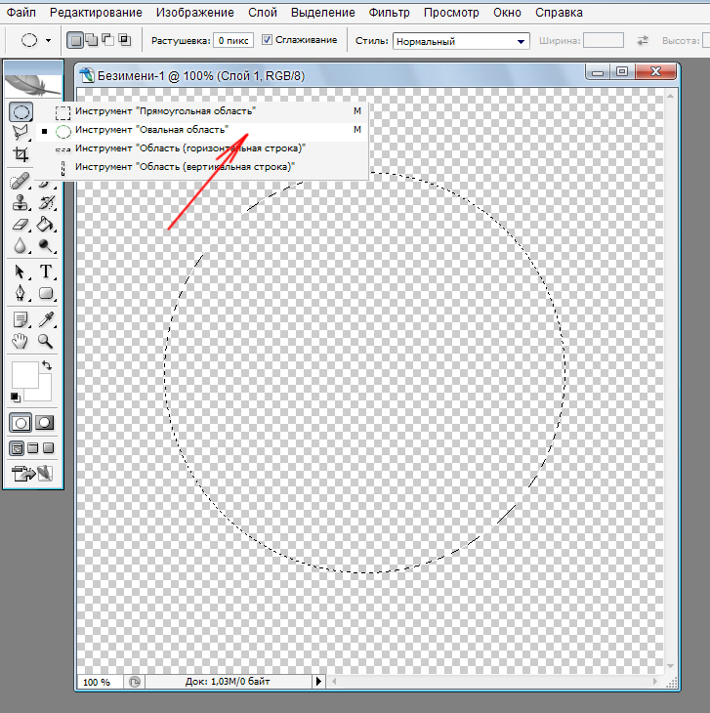
Task: Select the Paint Bucket tool
Action: coord(46,224)
